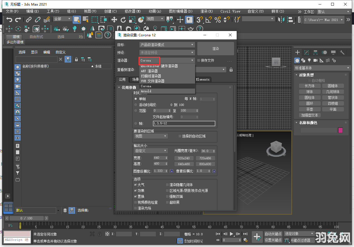The width and height of the screenshot is (354, 247).
Task: Choose Arnold from the renderer list
Action: [146, 91]
